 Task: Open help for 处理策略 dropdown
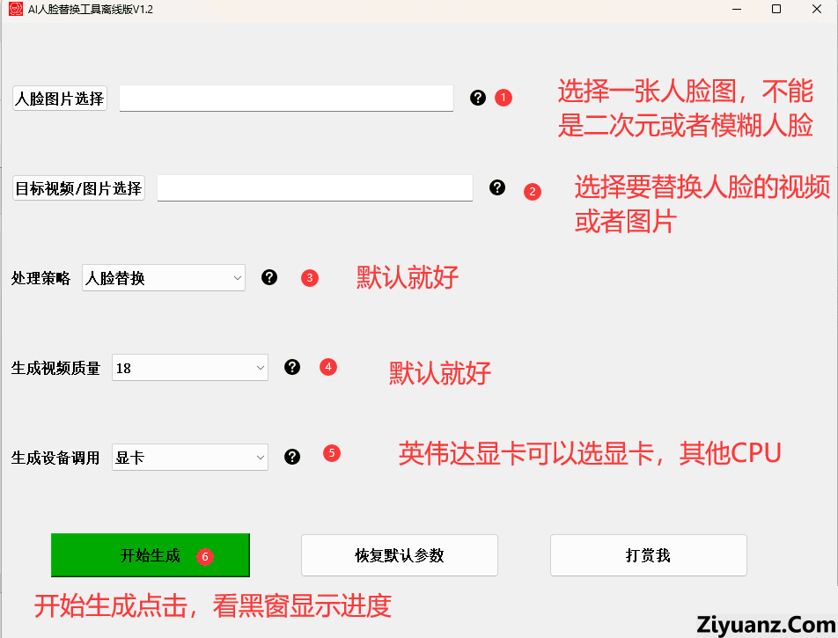(x=269, y=277)
